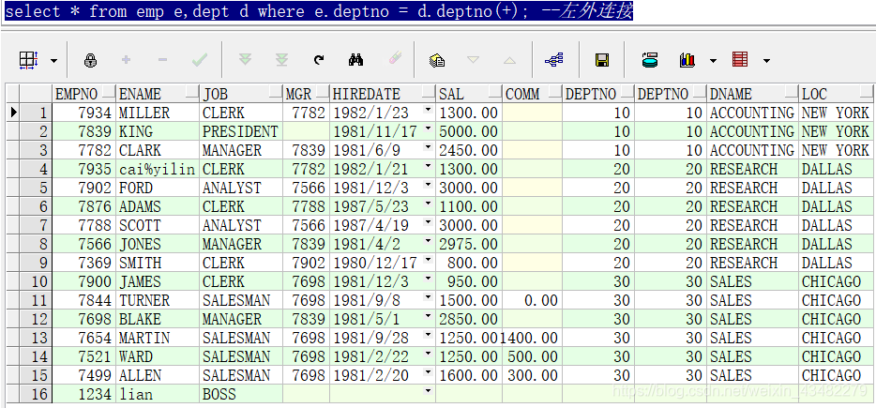Open date dropdown for 1980/12/17
The image size is (876, 408).
coord(429,261)
